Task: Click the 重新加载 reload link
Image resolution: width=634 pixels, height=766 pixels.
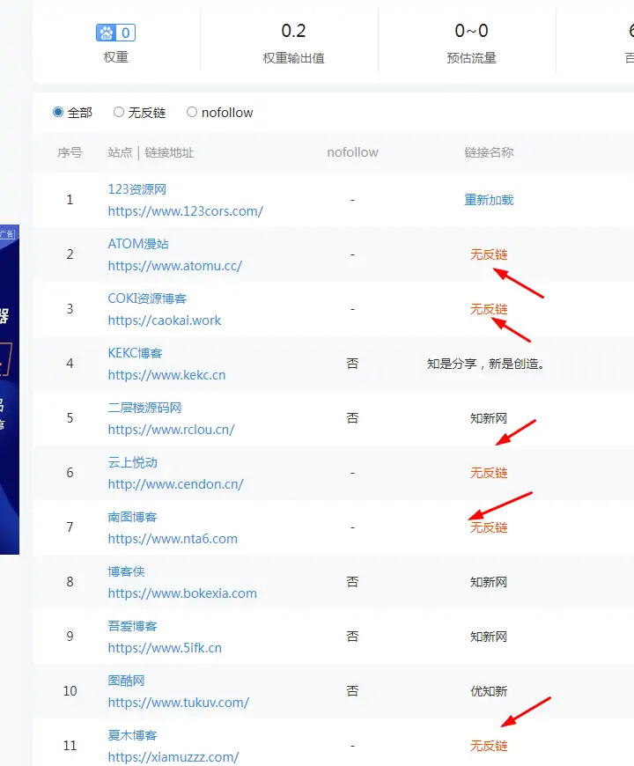Action: (x=489, y=200)
